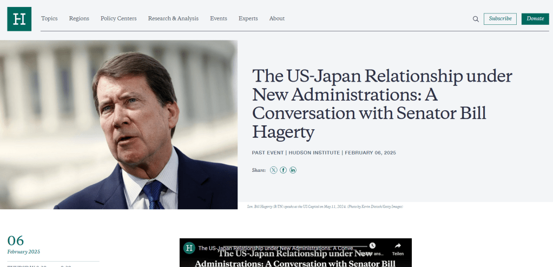Screen dimensions: 553x267
Task: Click the green Donate button
Action: [535, 19]
